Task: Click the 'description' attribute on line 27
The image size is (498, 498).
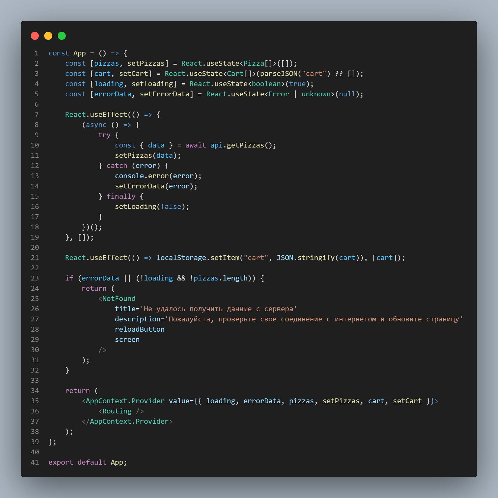Action: click(x=138, y=319)
